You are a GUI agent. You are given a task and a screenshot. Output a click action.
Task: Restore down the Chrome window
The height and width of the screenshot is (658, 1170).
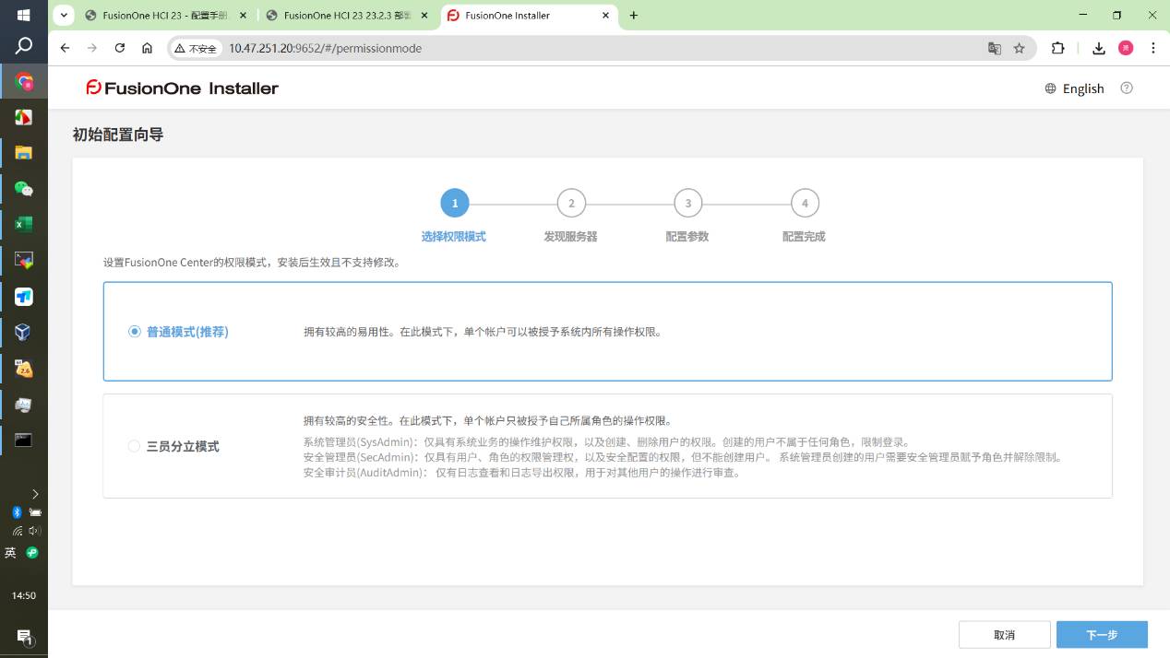pos(1117,16)
